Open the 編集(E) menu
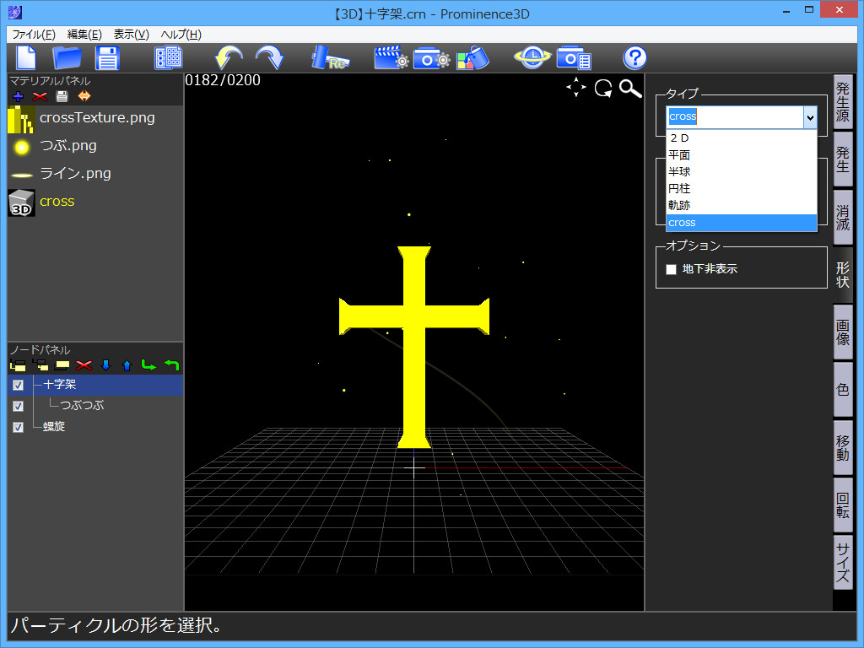This screenshot has height=648, width=864. 84,34
